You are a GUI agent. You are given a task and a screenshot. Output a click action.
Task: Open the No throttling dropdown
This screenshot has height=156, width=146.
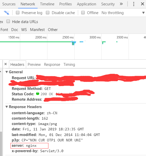[113, 13]
